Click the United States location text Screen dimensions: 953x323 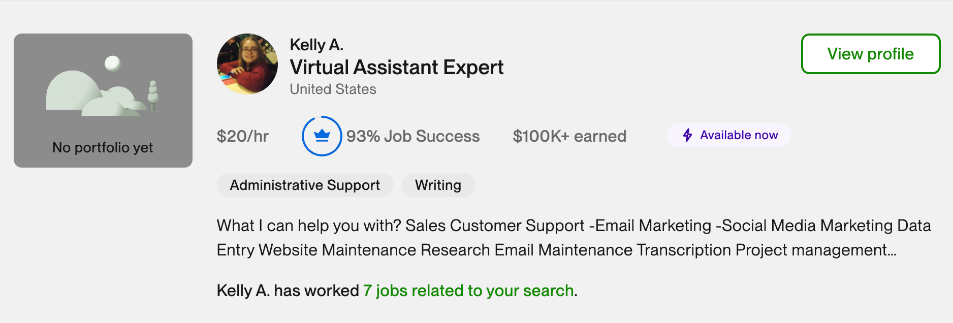333,89
